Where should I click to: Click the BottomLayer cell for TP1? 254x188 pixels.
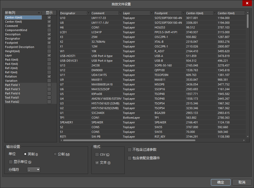pyautogui.click(x=138, y=118)
